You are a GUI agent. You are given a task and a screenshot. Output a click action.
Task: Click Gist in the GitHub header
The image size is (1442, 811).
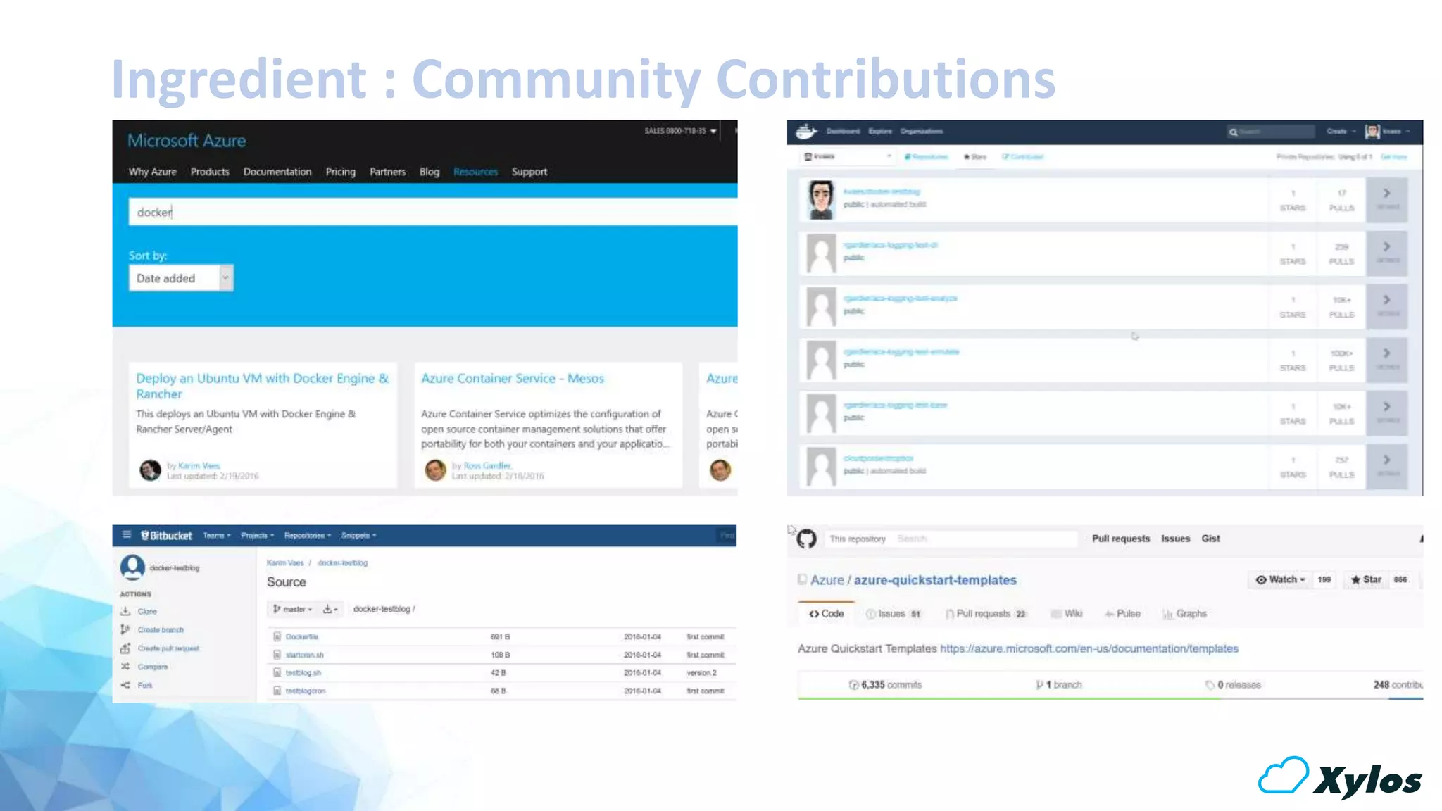(x=1210, y=539)
